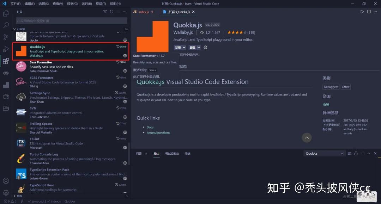381x204 pixels.
Task: Open the Manage gear in activity bar
Action: (6, 193)
